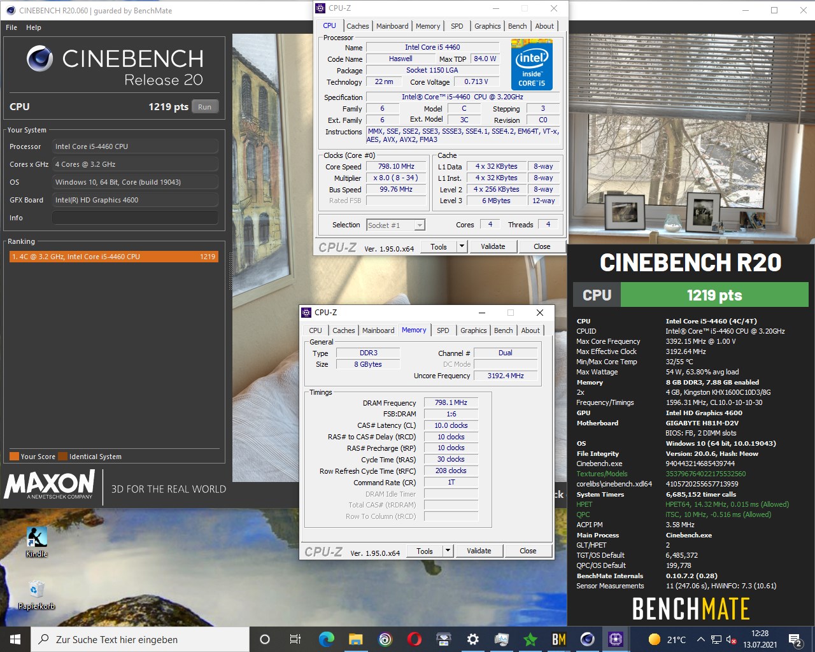Open Mainboard tab in lower CPU-Z window

pyautogui.click(x=378, y=330)
